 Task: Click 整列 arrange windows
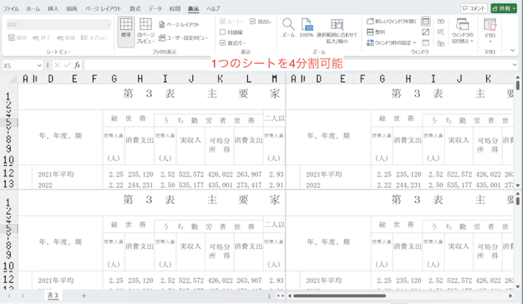coord(376,32)
